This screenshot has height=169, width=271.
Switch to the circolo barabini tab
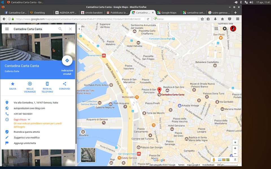(92, 13)
